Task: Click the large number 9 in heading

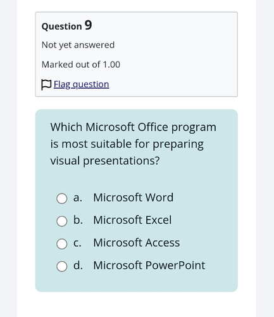Action: click(x=89, y=25)
